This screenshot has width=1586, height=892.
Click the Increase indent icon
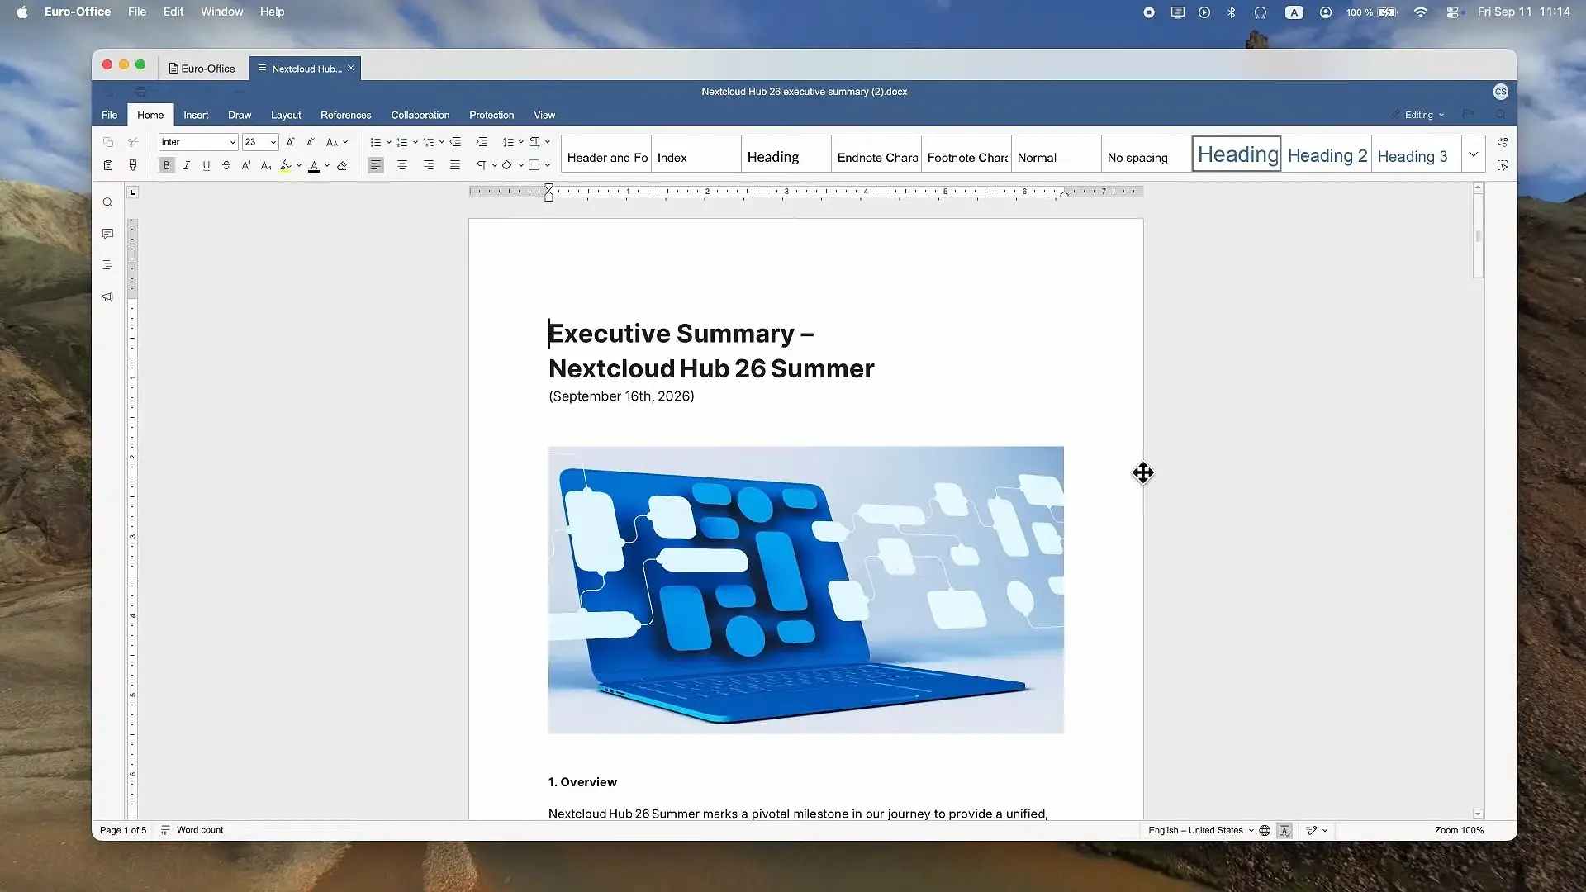482,142
